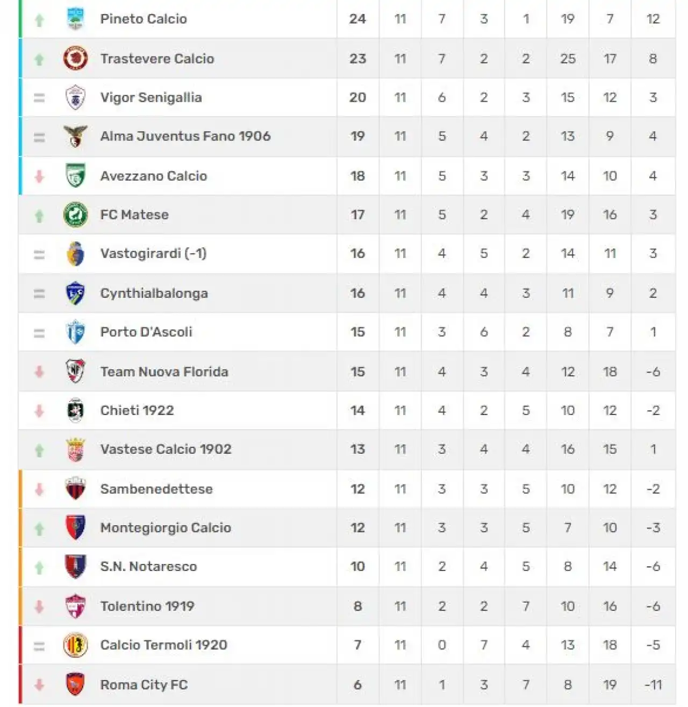This screenshot has width=688, height=707.
Task: Click the Vastogirardi (-1) team name
Action: click(x=153, y=253)
